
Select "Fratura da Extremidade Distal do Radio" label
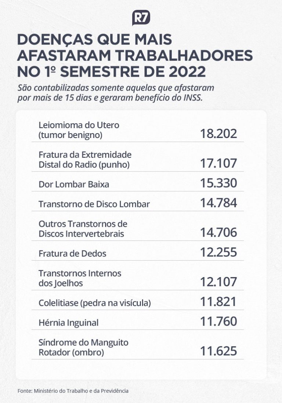(85, 160)
